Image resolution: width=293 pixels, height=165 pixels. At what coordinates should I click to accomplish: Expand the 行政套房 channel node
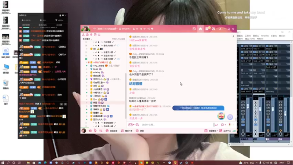[86, 42]
